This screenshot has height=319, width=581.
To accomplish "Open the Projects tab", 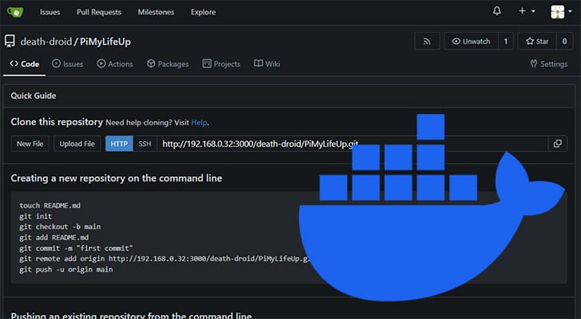I will [221, 64].
